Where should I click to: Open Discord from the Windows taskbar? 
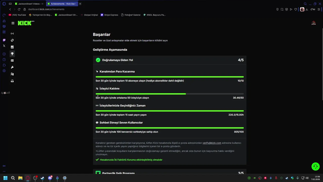coord(50,178)
